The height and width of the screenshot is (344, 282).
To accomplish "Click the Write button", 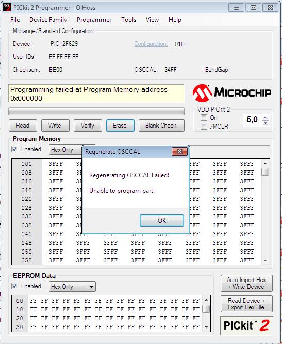I will tap(55, 126).
